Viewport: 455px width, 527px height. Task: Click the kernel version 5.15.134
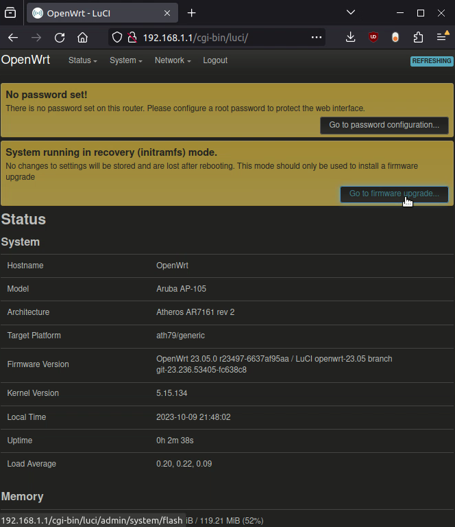point(172,393)
